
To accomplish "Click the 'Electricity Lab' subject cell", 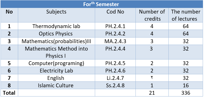I will point(56,71).
